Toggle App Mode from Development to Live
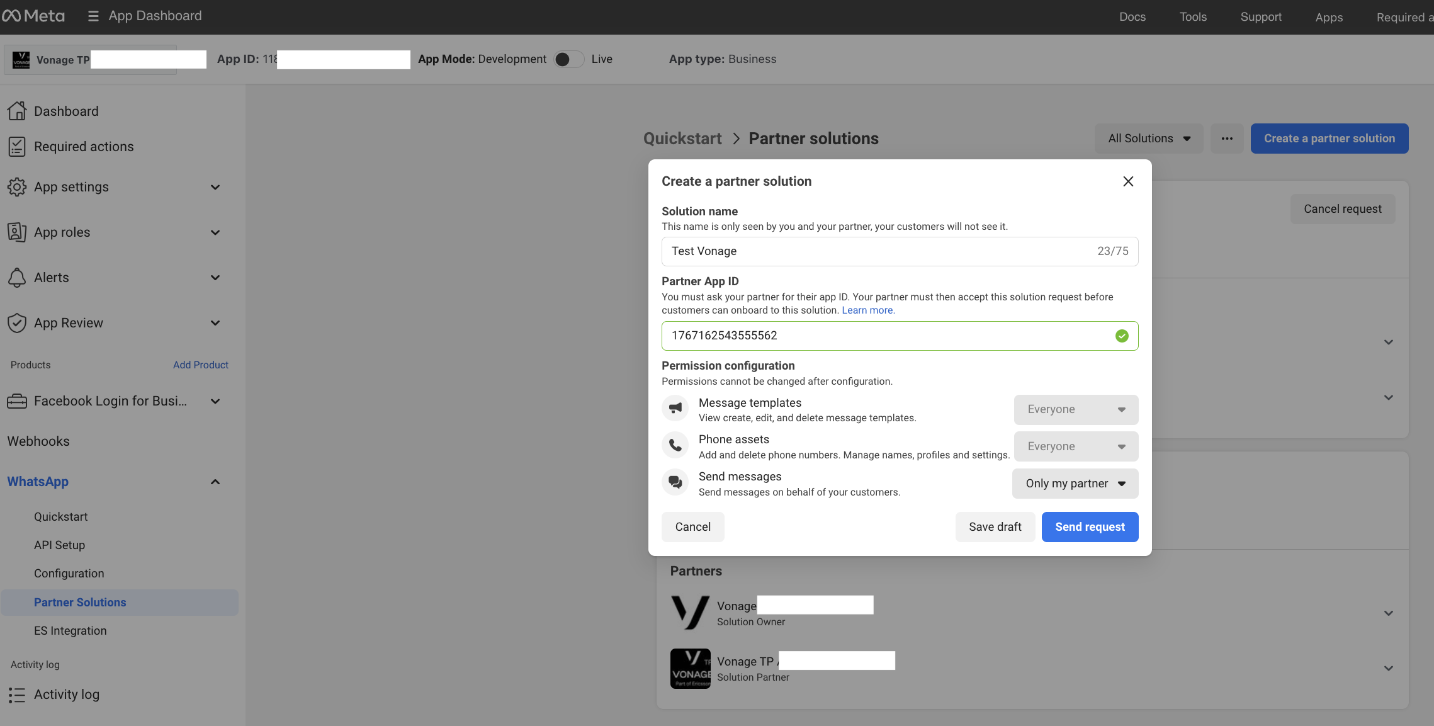 click(569, 59)
